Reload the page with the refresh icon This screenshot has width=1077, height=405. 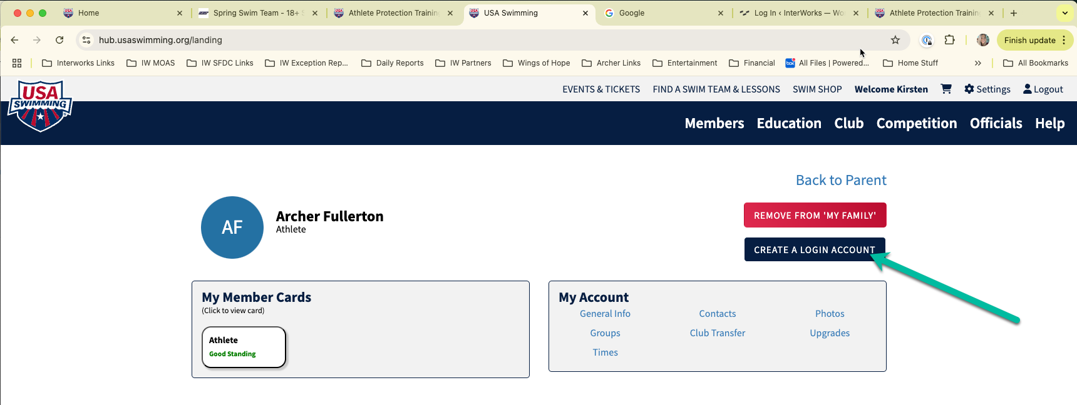(x=59, y=40)
